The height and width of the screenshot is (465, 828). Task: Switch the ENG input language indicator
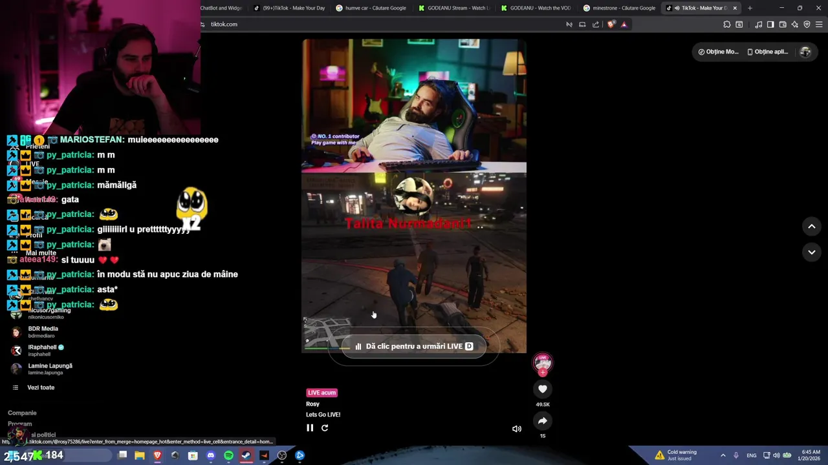(751, 455)
